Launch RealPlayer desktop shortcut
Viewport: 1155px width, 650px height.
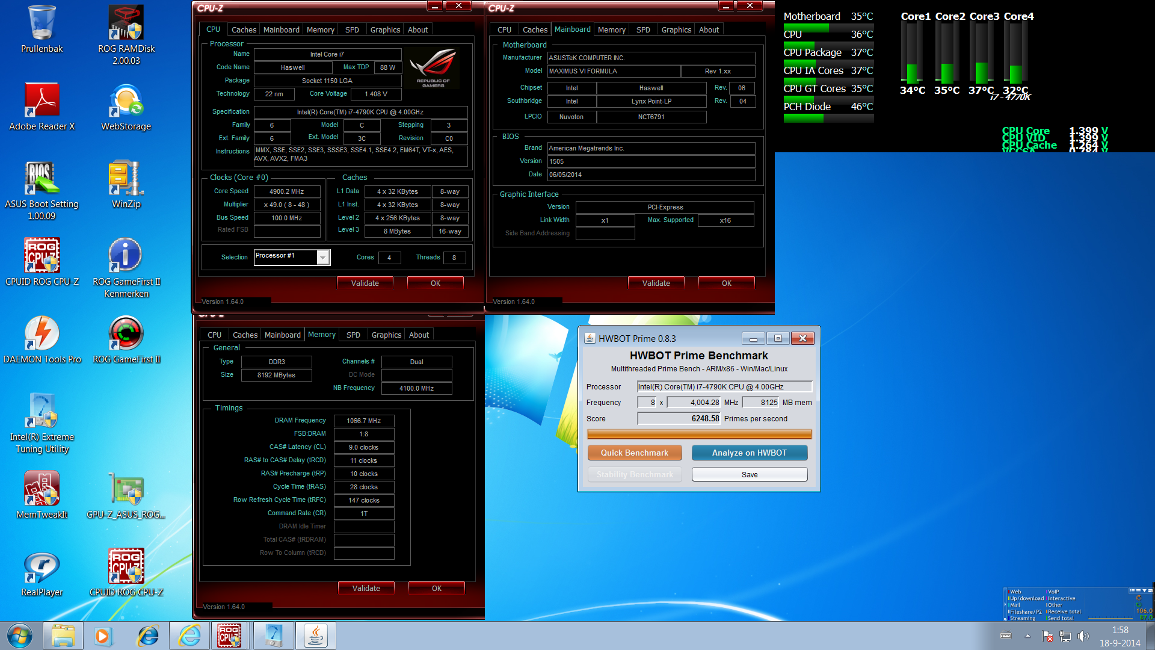pyautogui.click(x=42, y=573)
